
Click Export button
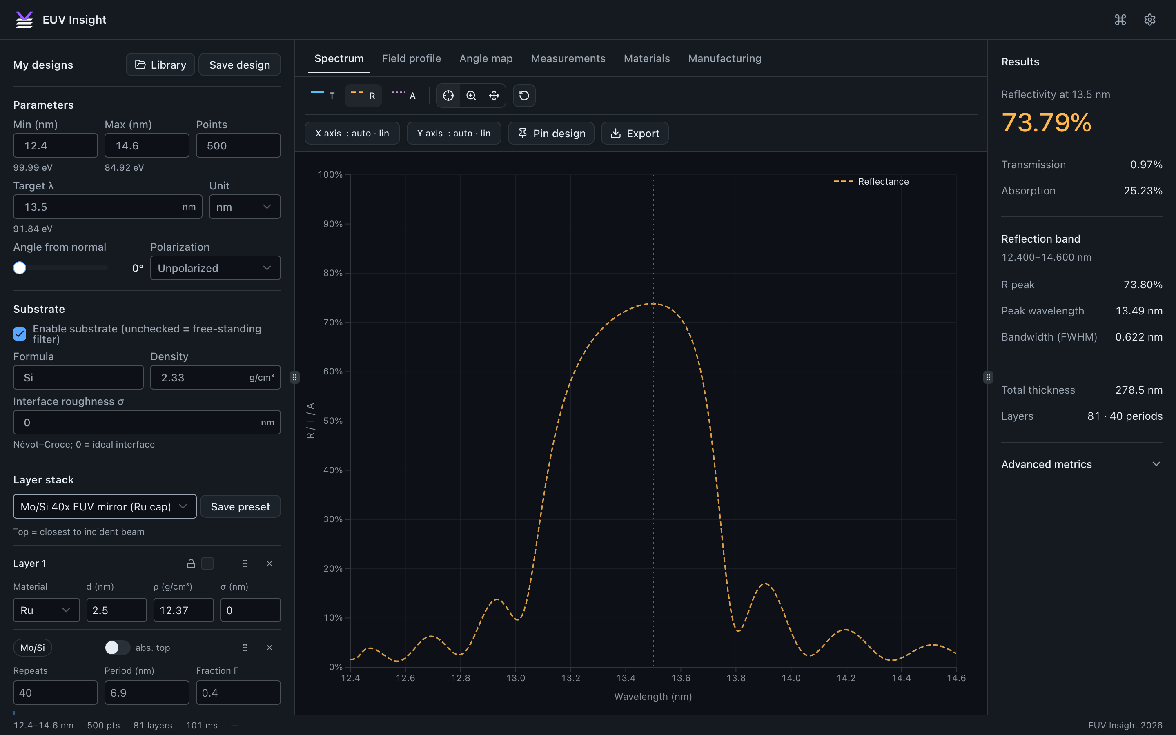coord(635,133)
